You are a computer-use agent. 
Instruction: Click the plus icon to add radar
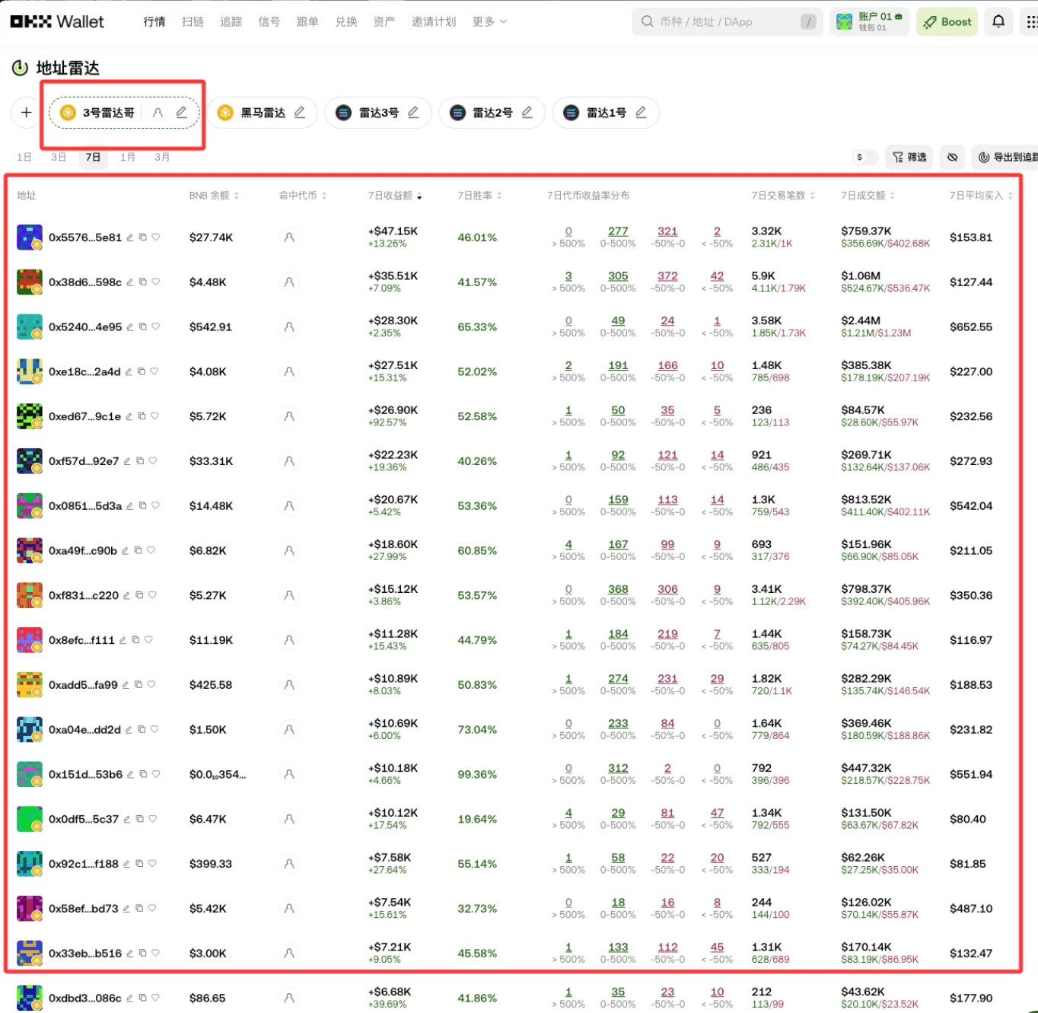pos(26,113)
